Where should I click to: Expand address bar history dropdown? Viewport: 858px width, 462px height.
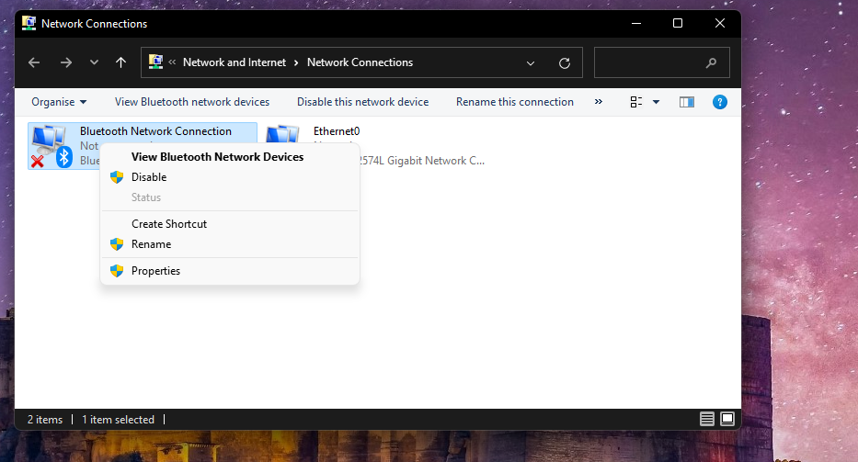click(x=531, y=62)
